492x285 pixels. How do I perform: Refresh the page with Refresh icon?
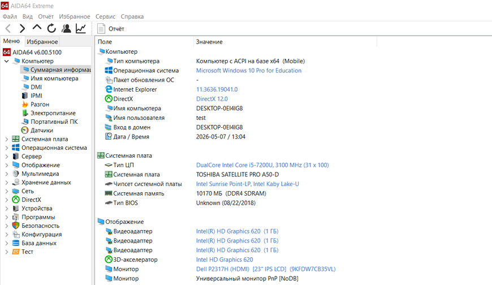tap(51, 29)
